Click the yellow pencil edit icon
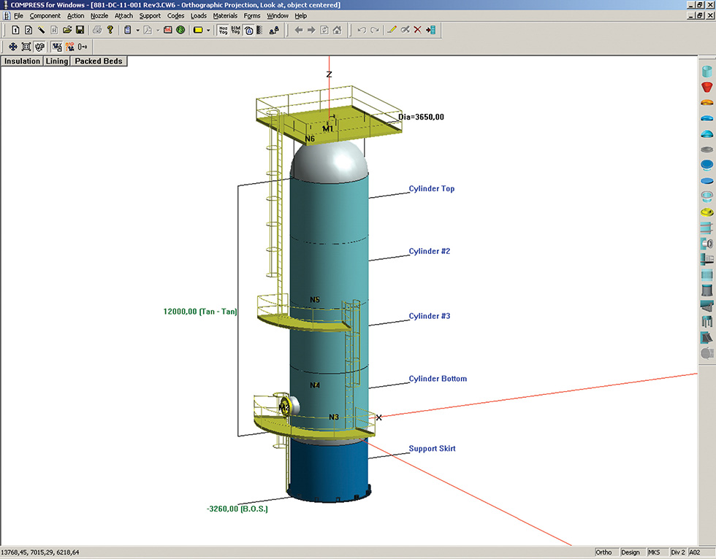The image size is (716, 559). 392,30
